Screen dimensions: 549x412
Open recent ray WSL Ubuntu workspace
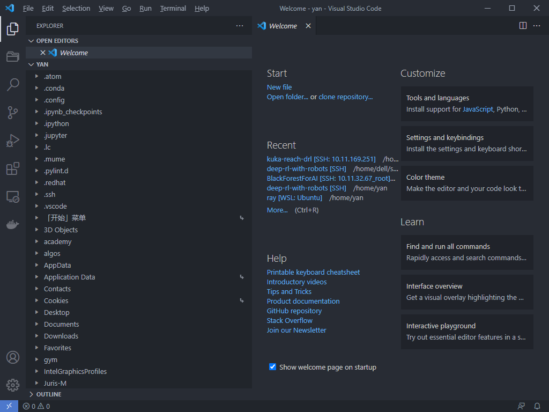(294, 197)
